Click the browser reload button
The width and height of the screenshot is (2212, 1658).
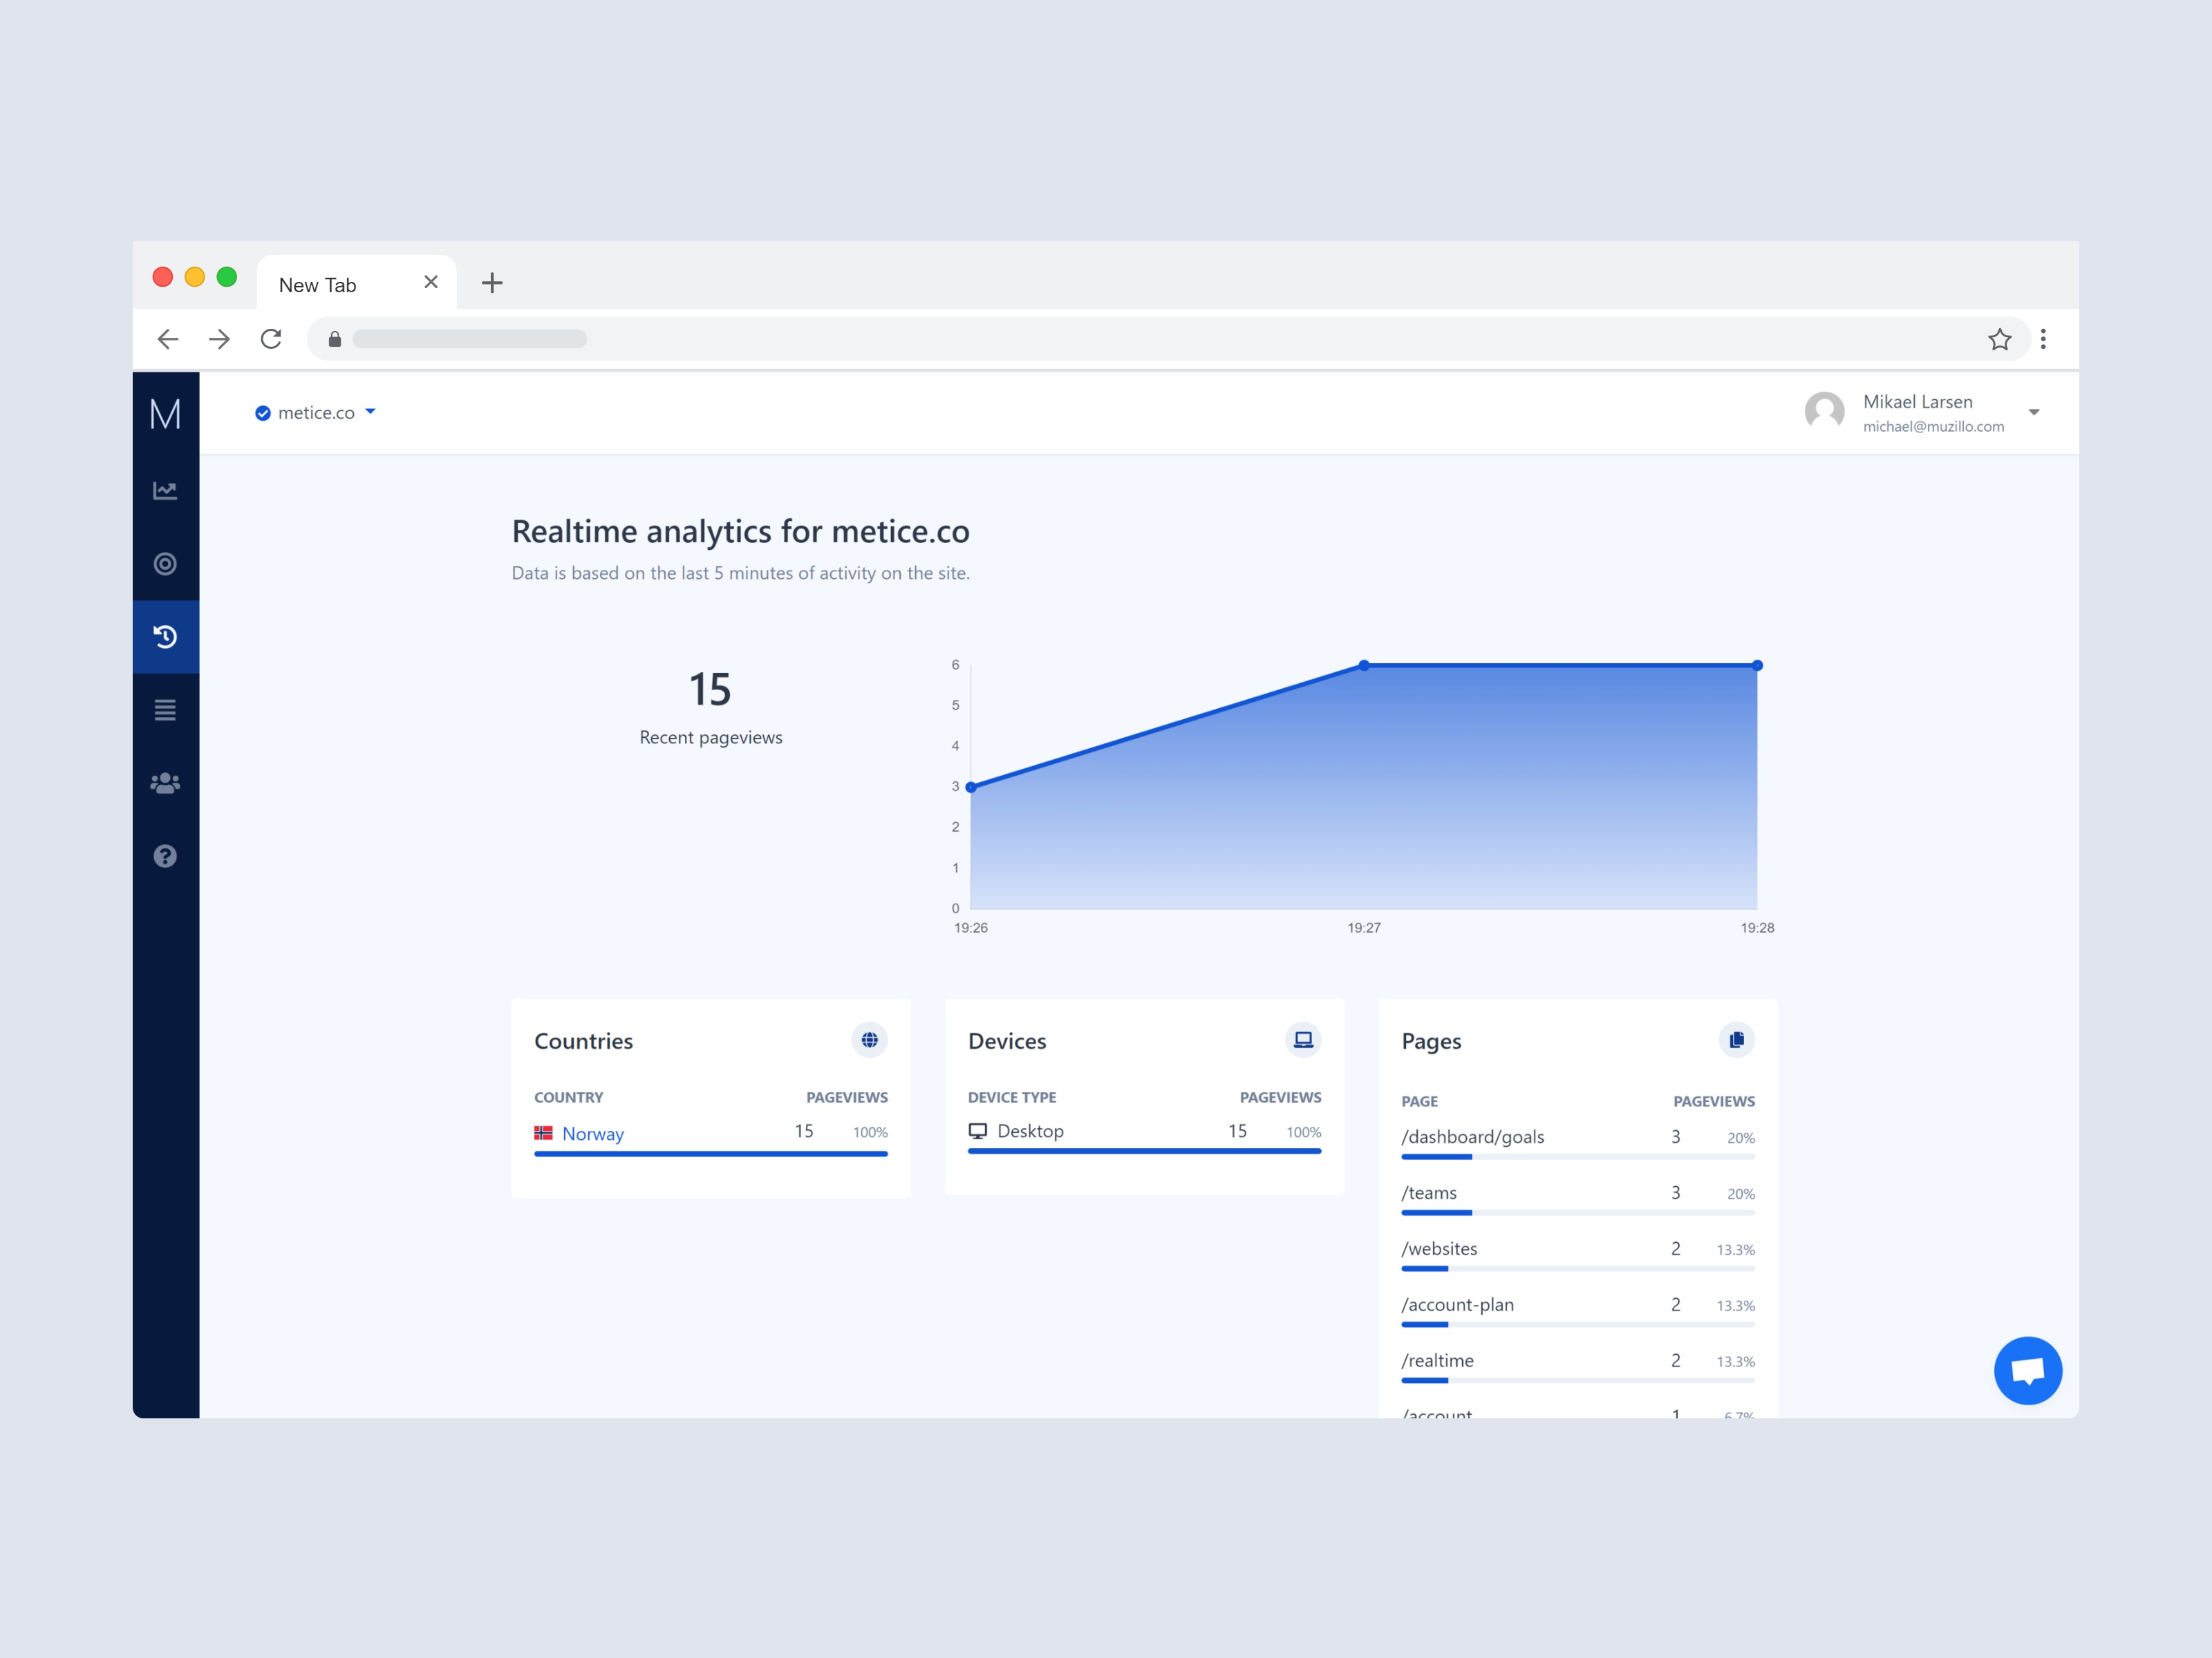pyautogui.click(x=271, y=340)
